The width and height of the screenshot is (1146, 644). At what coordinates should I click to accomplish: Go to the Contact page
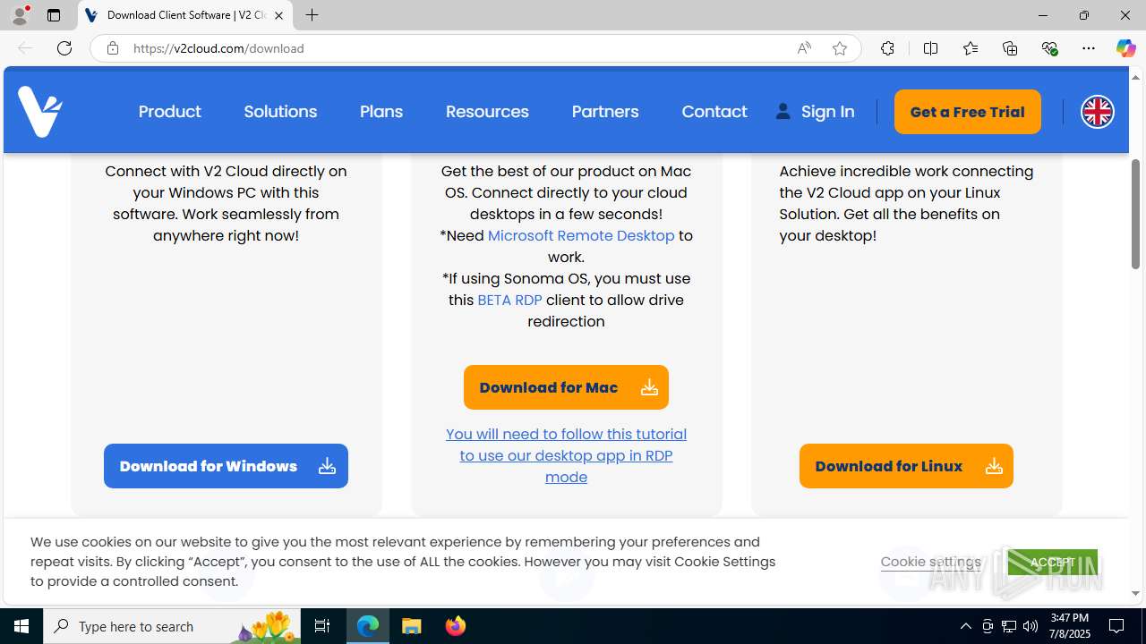coord(714,112)
